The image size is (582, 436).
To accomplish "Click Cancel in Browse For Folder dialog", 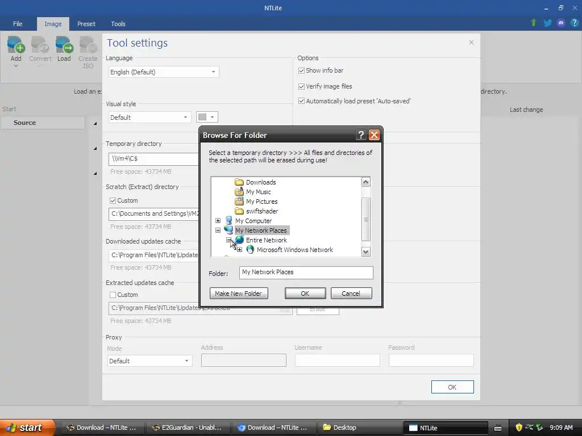I will tap(351, 294).
